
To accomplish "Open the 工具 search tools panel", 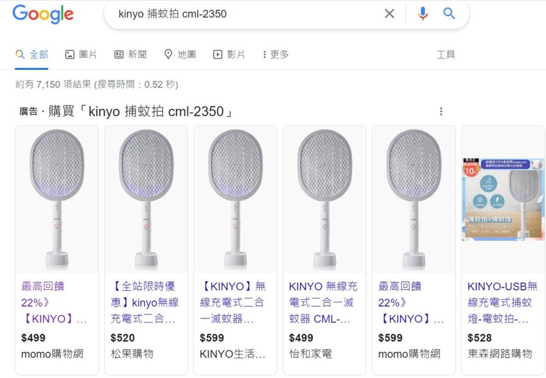I will point(446,54).
